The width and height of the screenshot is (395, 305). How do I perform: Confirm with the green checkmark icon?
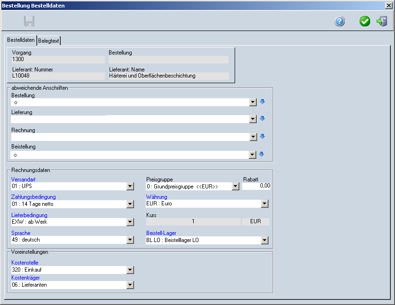tap(365, 21)
